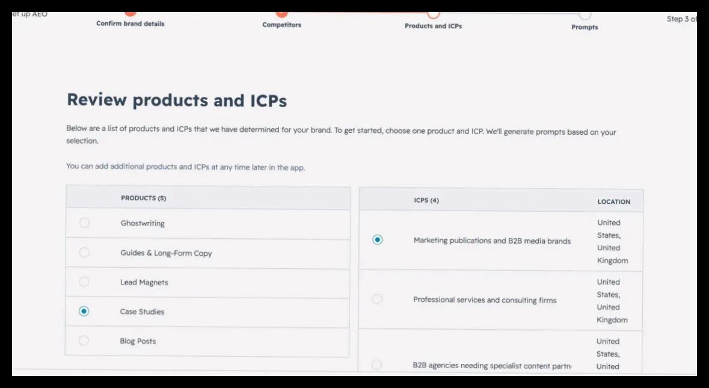
Task: Click the "PRODUCTS (5)" column header
Action: tap(143, 198)
